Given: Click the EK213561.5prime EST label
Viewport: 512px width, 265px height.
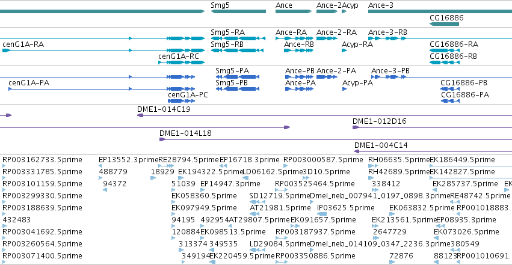Looking at the screenshot, I should [404, 220].
